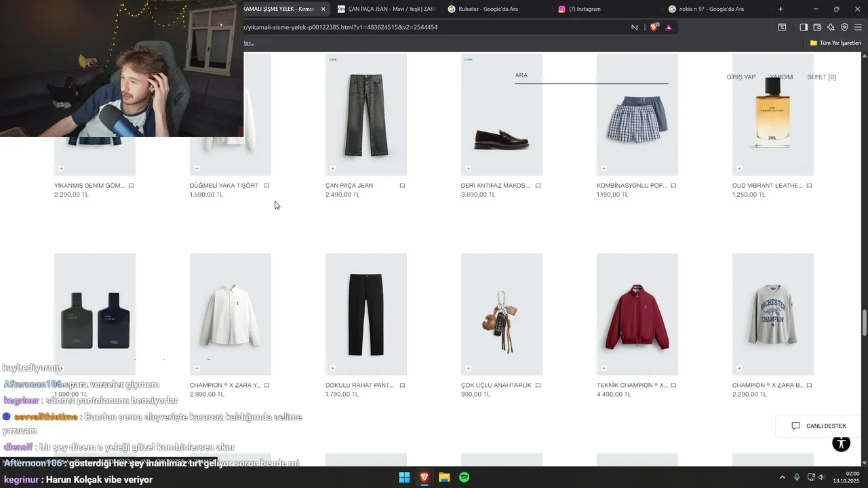Open the burgundy loafer thumbnail
868x488 pixels.
point(502,115)
